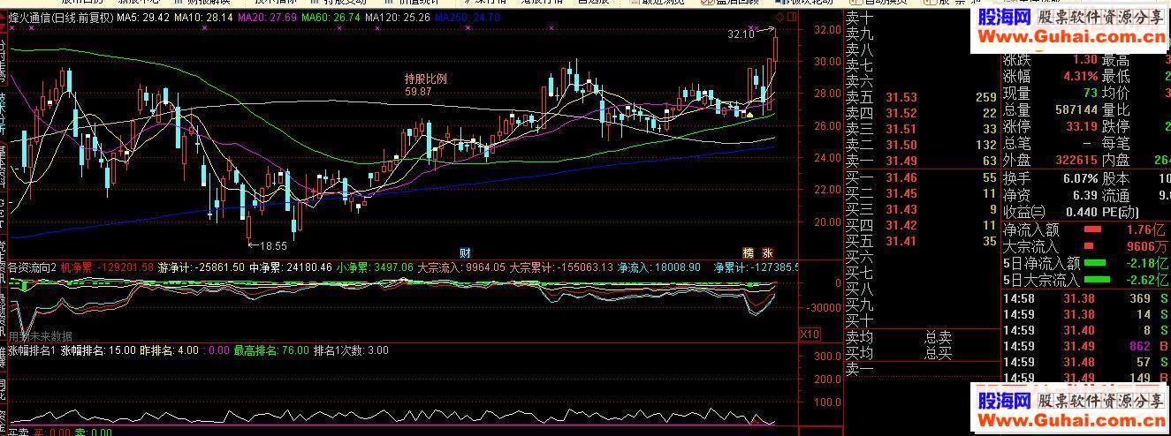Viewport: 1171px width, 436px height.
Task: Select the 14:59 trade with 862 B
Action: point(1085,347)
